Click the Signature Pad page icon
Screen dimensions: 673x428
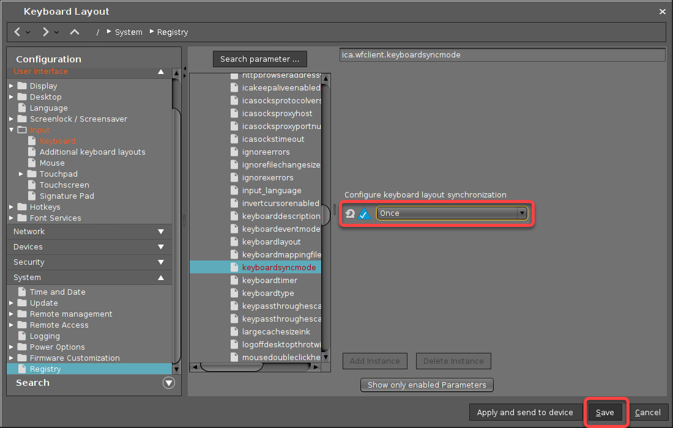point(32,196)
